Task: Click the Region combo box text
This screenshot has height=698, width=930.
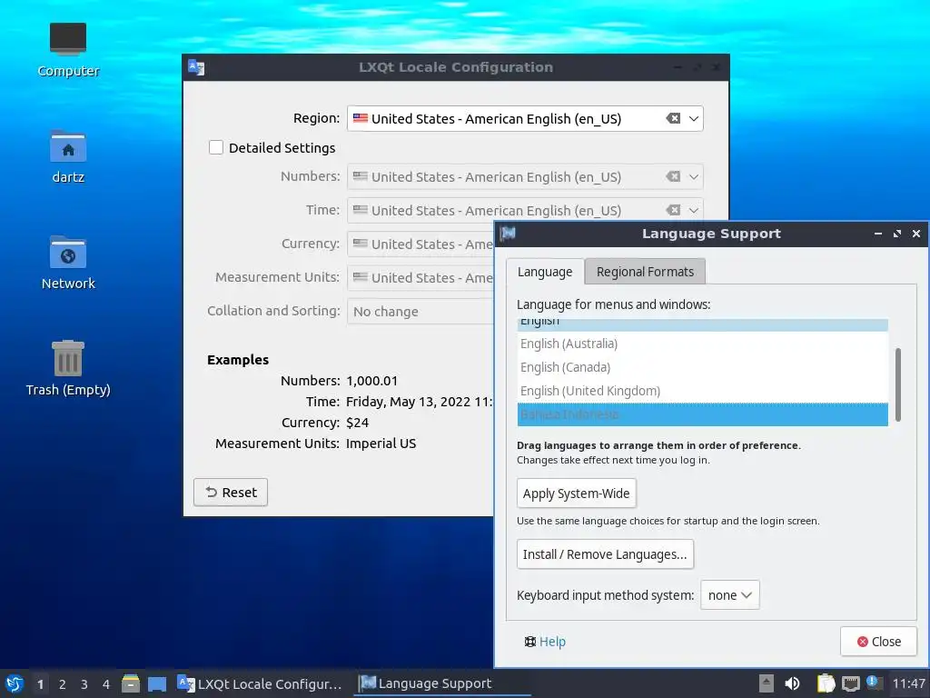Action: (497, 119)
